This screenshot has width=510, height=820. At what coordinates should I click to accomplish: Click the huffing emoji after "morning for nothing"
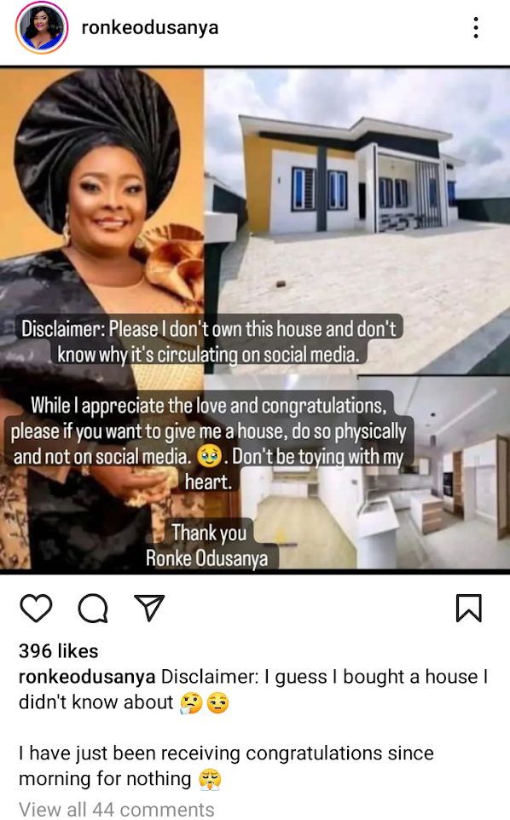[210, 779]
